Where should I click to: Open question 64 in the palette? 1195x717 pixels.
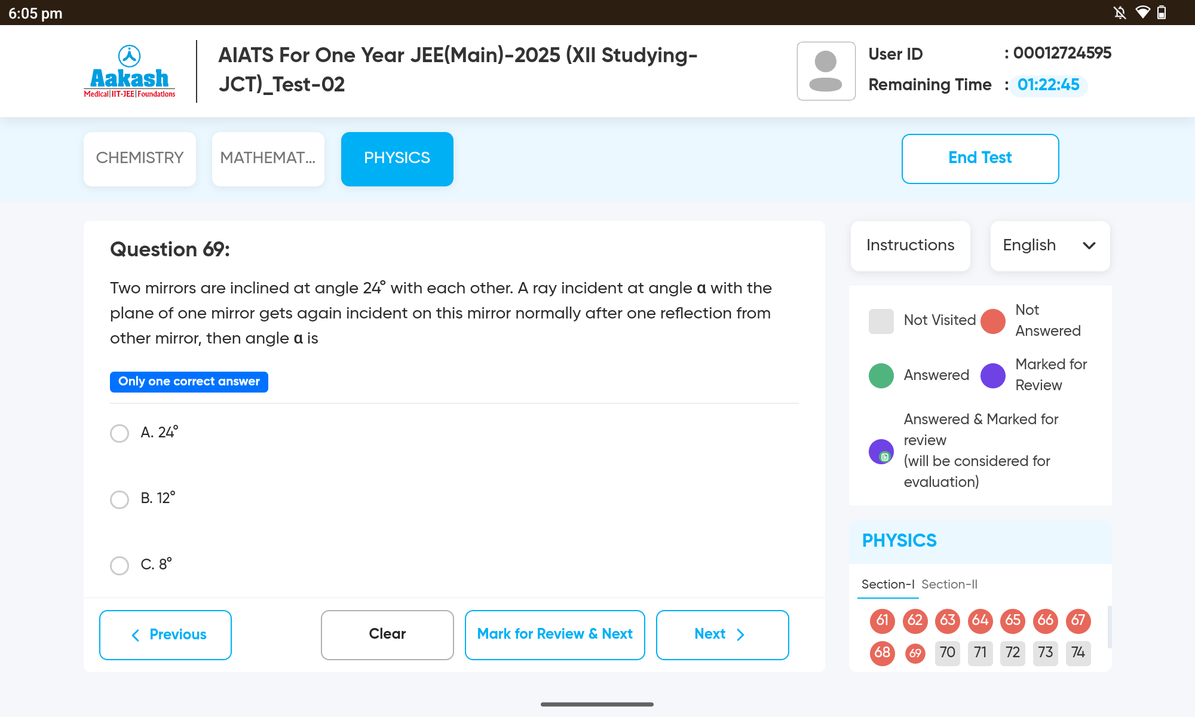pos(980,620)
